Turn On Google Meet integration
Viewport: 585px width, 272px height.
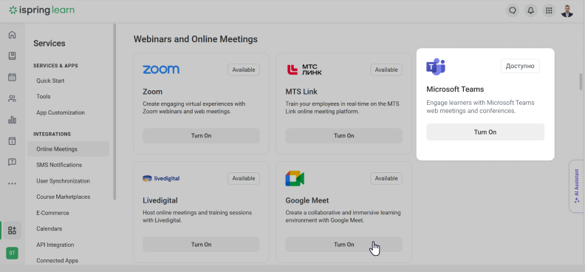point(344,245)
